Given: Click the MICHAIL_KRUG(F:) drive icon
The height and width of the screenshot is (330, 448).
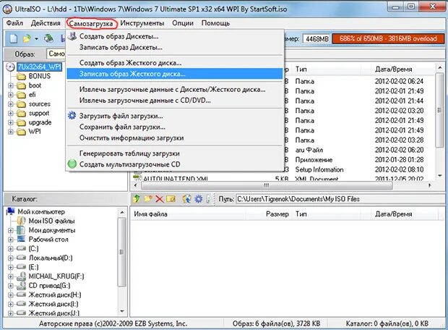Looking at the screenshot, I should point(22,276).
